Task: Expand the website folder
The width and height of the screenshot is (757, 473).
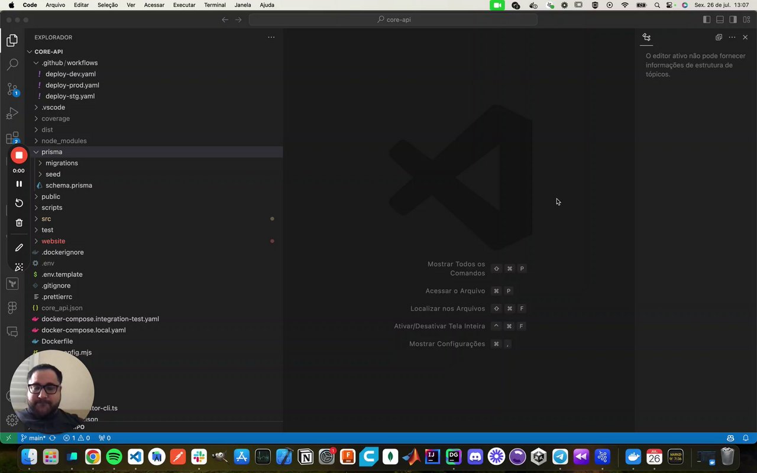Action: coord(154,241)
